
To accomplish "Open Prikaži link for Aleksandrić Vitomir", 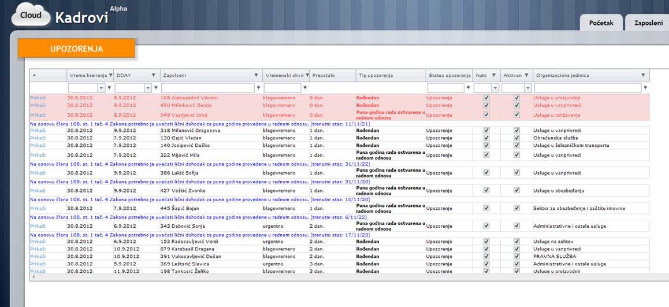I will 38,98.
